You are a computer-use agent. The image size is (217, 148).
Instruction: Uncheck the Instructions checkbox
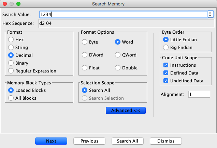coord(166,65)
